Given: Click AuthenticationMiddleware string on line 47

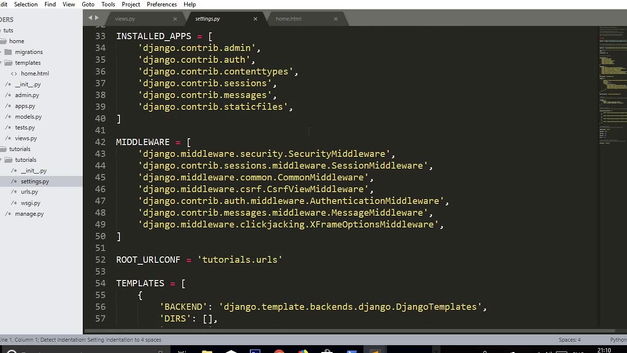Looking at the screenshot, I should (291, 201).
